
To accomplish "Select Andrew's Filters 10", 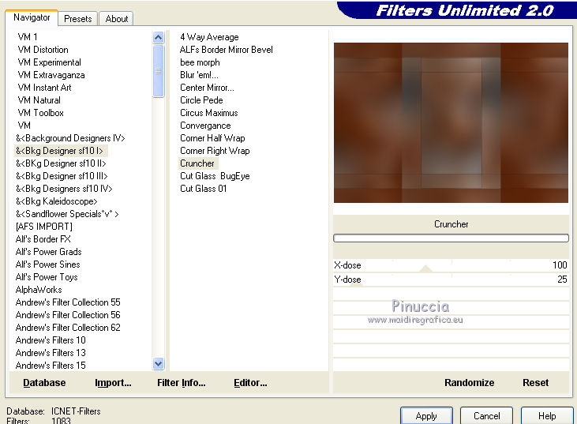I will click(x=51, y=340).
